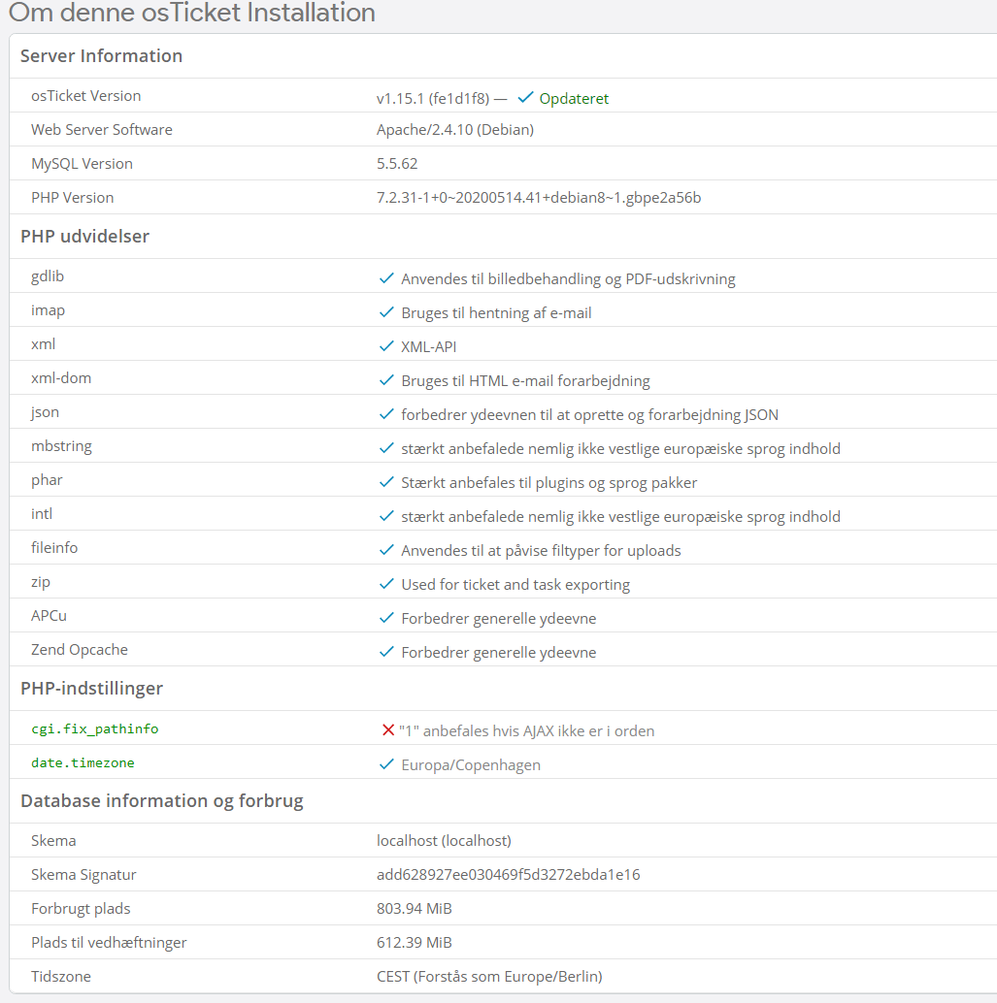Click the PHP-indstillinger section heading
Viewport: 997px width, 1003px height.
point(91,688)
